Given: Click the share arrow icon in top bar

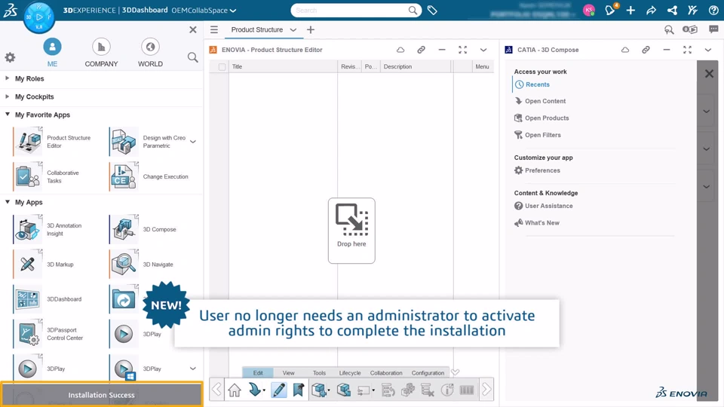Looking at the screenshot, I should [652, 10].
